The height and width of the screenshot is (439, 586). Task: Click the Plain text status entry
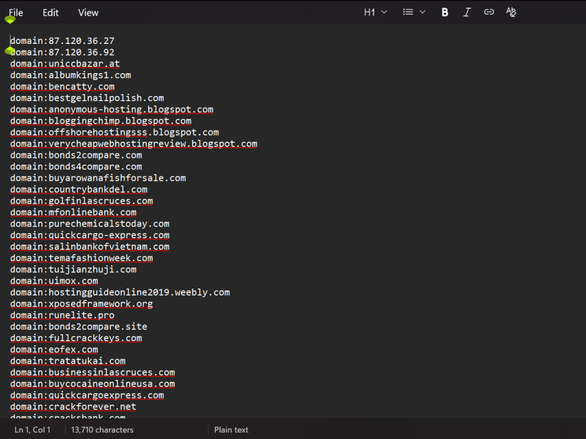pyautogui.click(x=231, y=430)
